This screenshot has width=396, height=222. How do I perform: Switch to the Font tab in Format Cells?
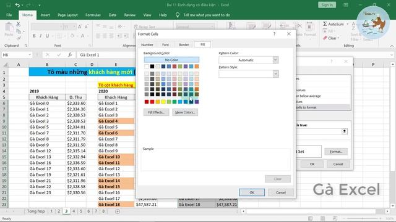[165, 44]
